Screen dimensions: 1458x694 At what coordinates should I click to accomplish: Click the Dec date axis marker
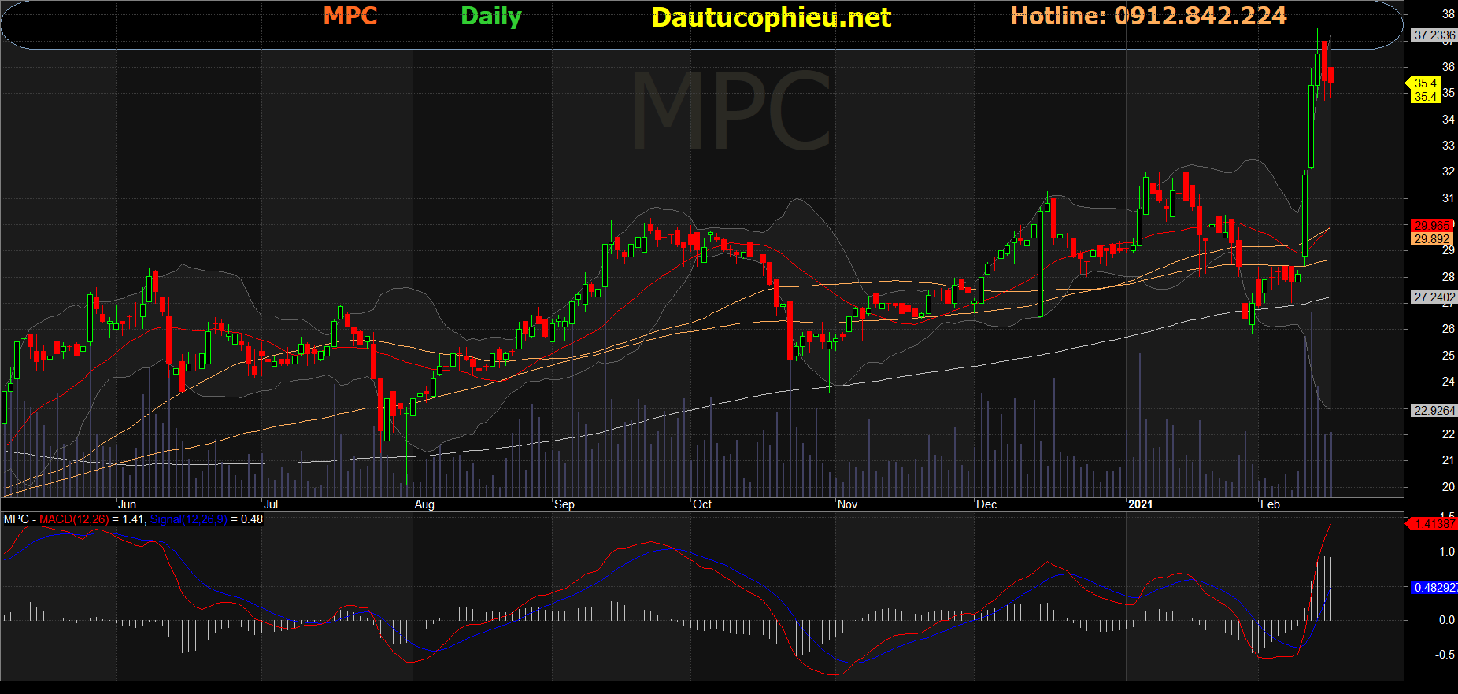coord(986,504)
